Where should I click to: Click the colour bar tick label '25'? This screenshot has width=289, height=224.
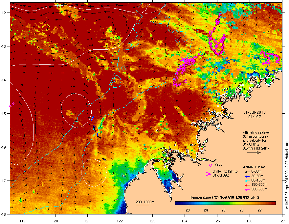point(224,210)
